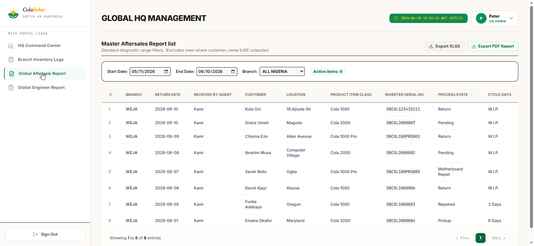The image size is (534, 246).
Task: Click Peter's green avatar circle
Action: tap(481, 18)
